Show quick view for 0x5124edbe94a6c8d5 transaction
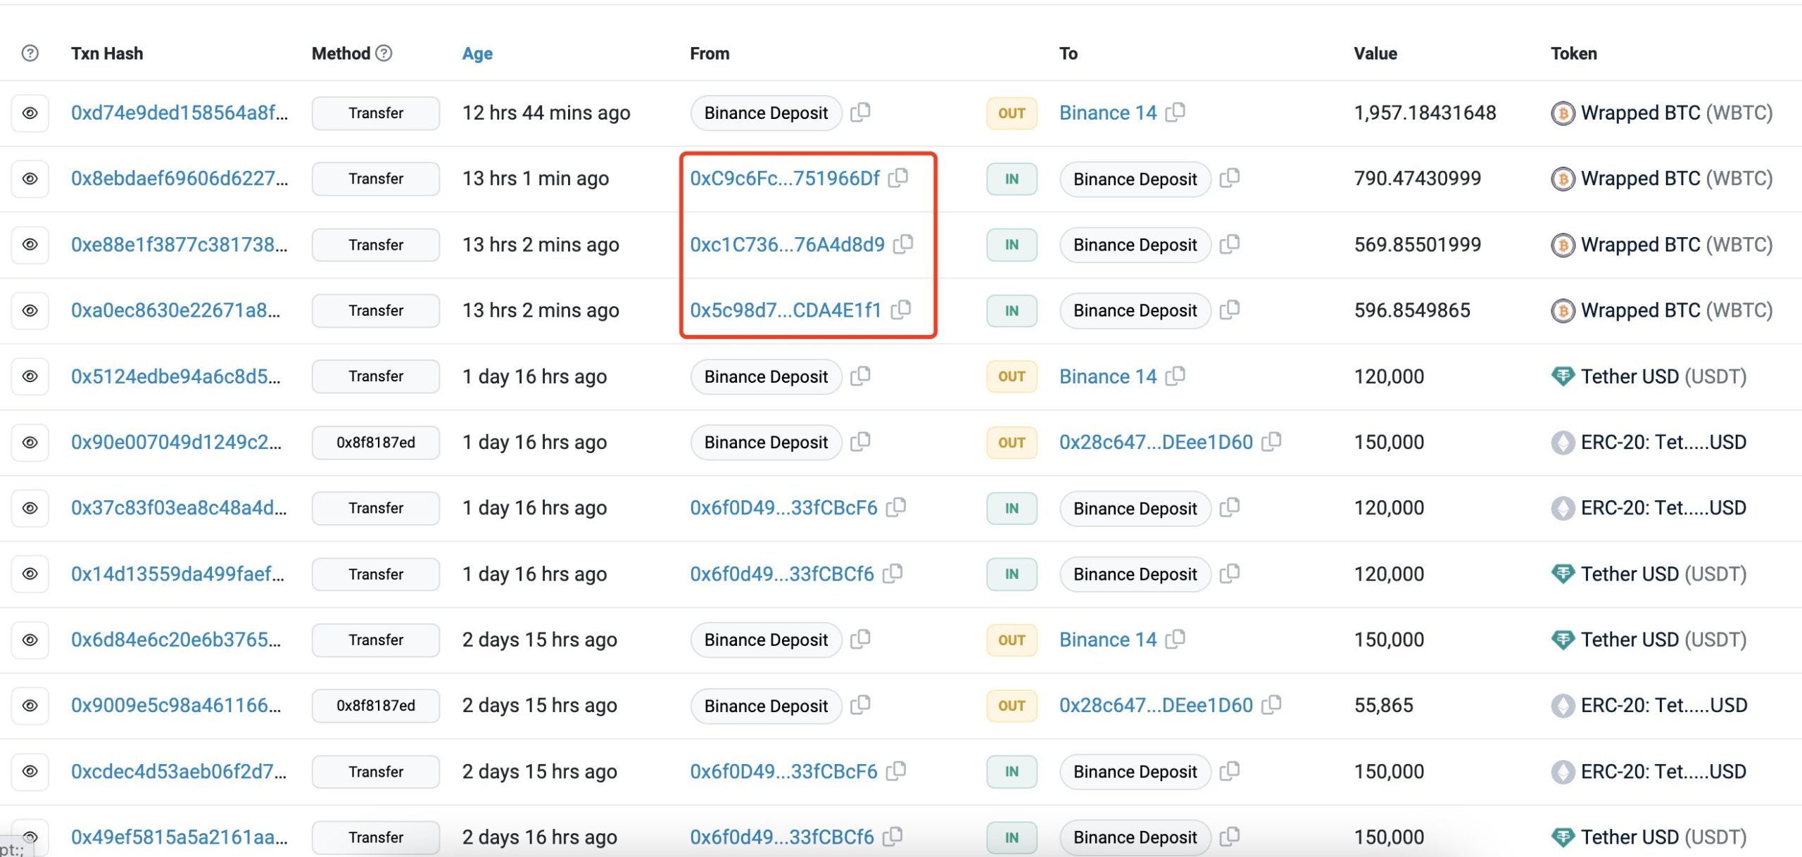 coord(30,376)
